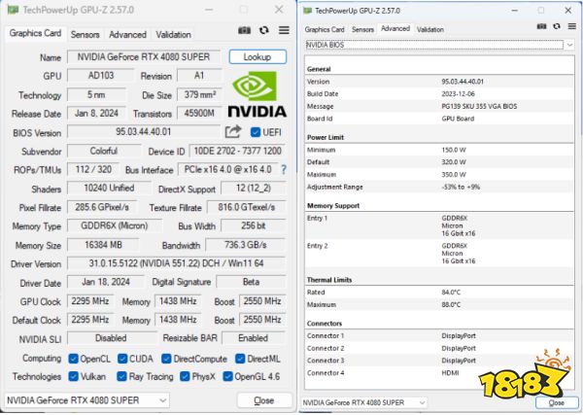The image size is (583, 415).
Task: Click Adjustment Range -53% to +9% row
Action: click(439, 187)
